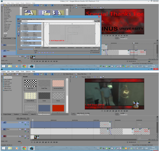159x151 pixels.
Task: Mute track 1 in lower window
Action: tap(25, 122)
